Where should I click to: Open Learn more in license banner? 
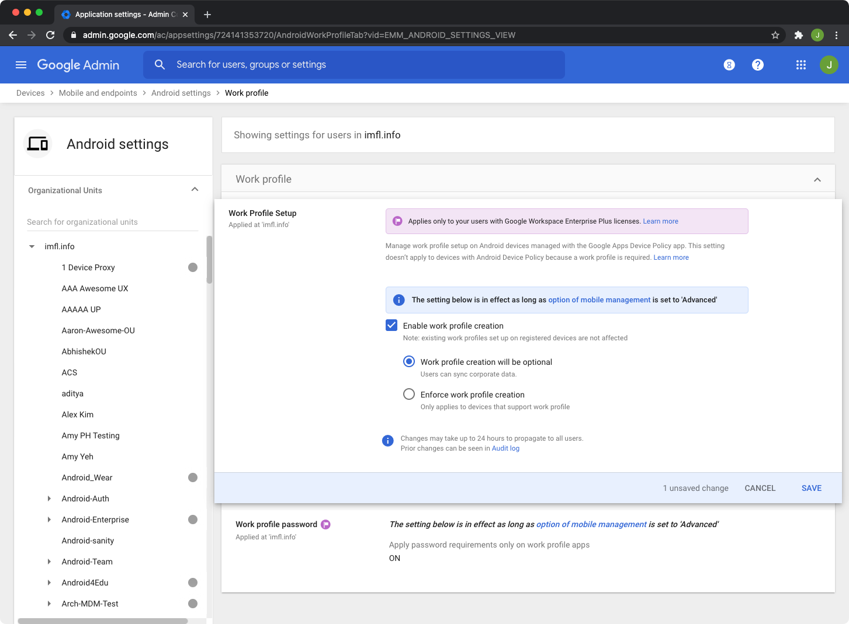point(660,221)
